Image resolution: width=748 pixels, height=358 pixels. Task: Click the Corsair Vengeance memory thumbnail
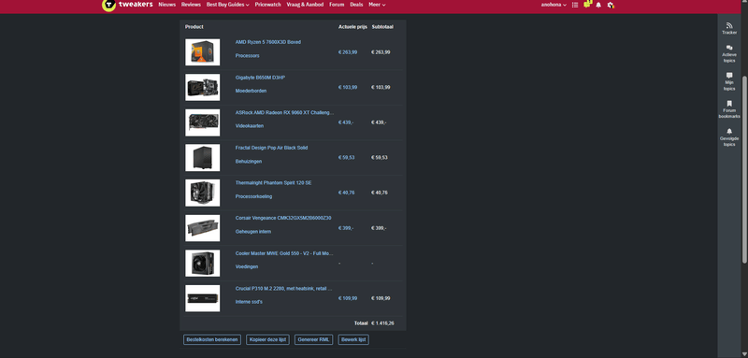point(203,228)
